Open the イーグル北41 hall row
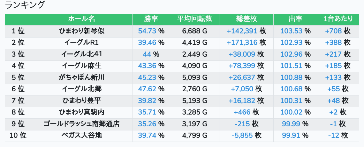364x147 pixels. click(82, 54)
